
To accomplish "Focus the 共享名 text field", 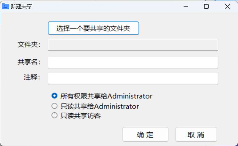I will 133,62.
